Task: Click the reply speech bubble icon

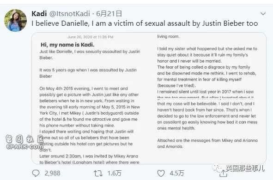Action: click(x=36, y=173)
